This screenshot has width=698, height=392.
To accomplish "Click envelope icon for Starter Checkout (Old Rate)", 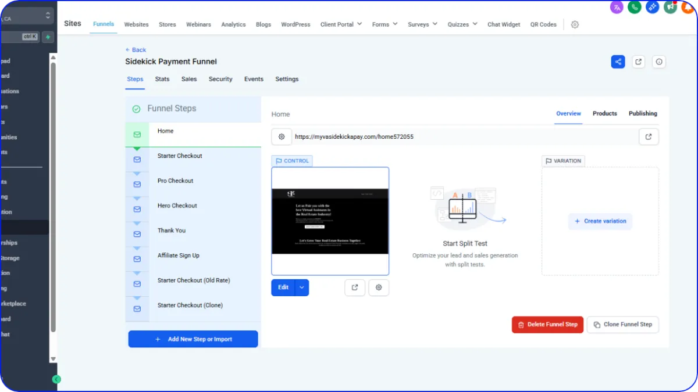I will pos(137,284).
